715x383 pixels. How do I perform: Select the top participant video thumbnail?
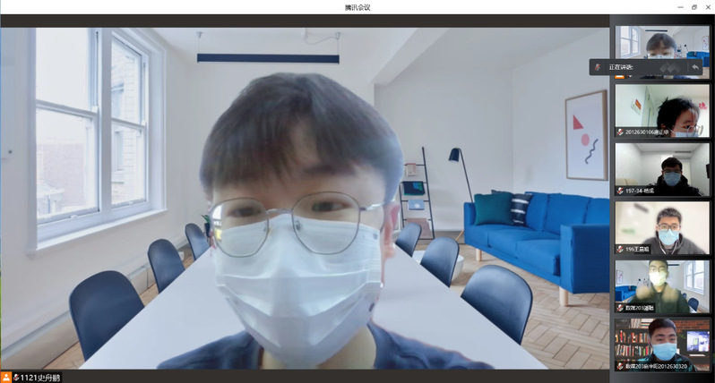coord(661,40)
